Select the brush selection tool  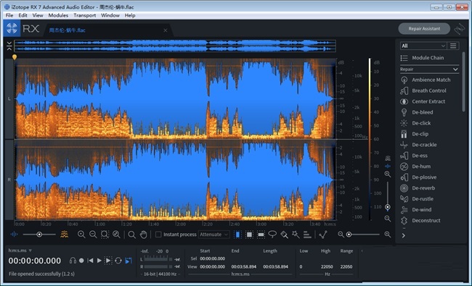pyautogui.click(x=284, y=235)
